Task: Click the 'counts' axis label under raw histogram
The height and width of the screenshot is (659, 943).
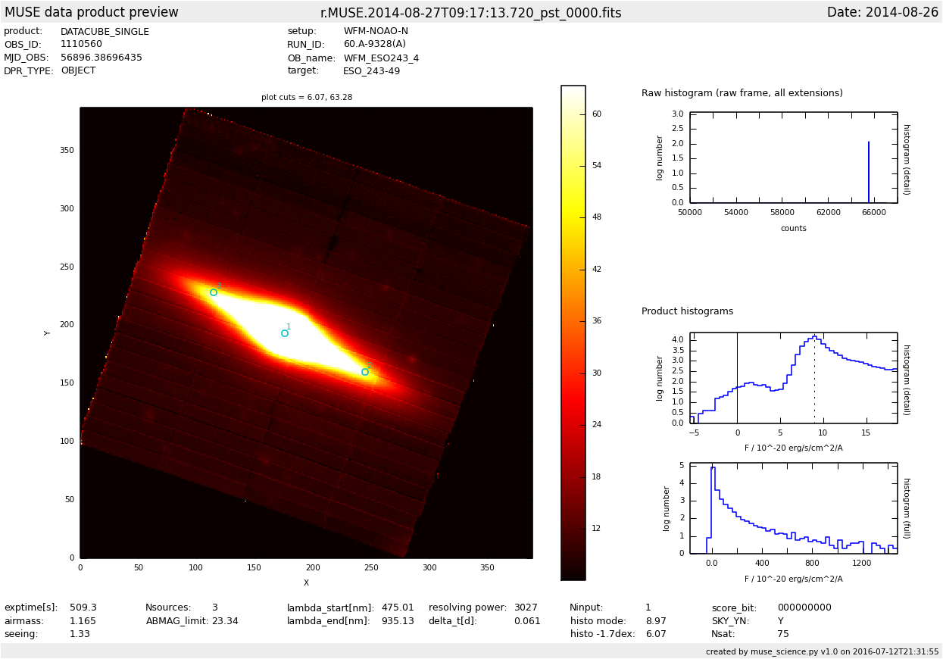Action: click(x=794, y=229)
